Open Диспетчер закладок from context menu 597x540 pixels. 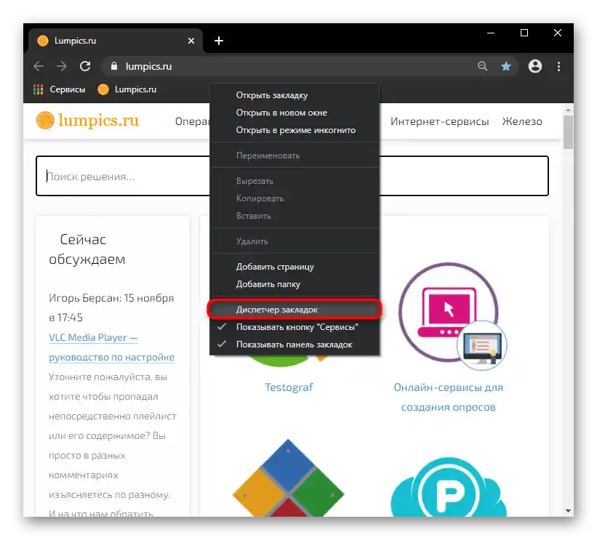(x=295, y=310)
